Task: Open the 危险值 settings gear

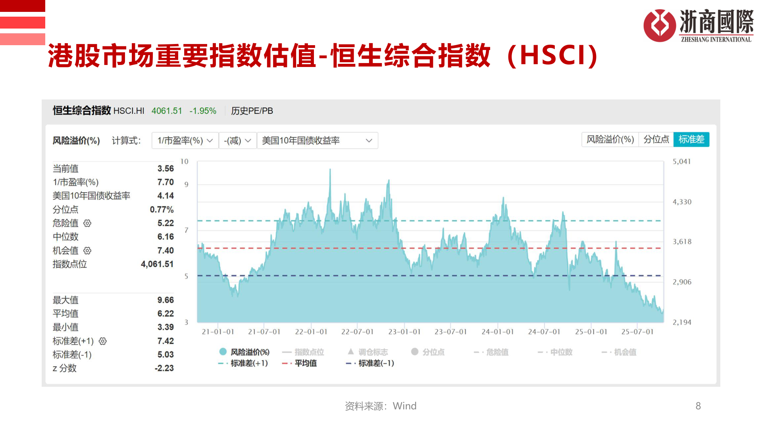Action: (87, 223)
